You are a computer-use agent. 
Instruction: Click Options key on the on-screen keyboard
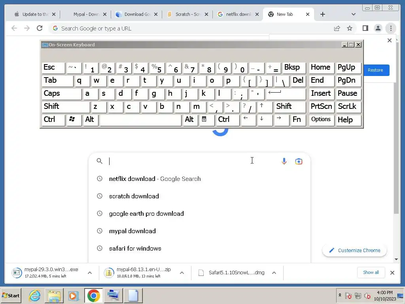tap(321, 120)
